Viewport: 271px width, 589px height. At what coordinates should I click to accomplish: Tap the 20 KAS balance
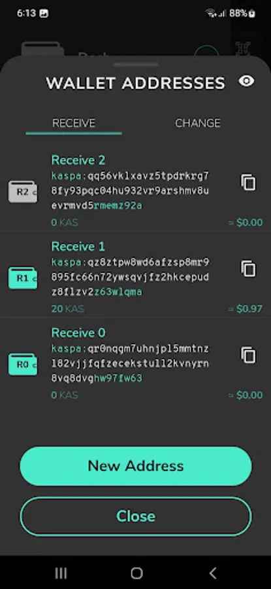point(67,309)
